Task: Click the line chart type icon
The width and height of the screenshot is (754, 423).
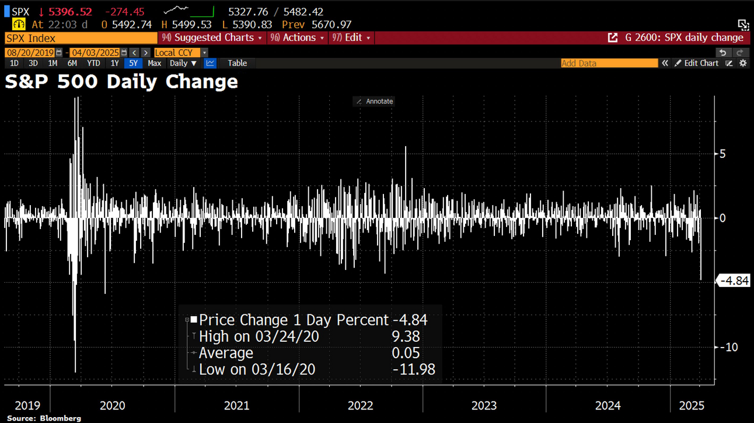Action: coord(210,63)
